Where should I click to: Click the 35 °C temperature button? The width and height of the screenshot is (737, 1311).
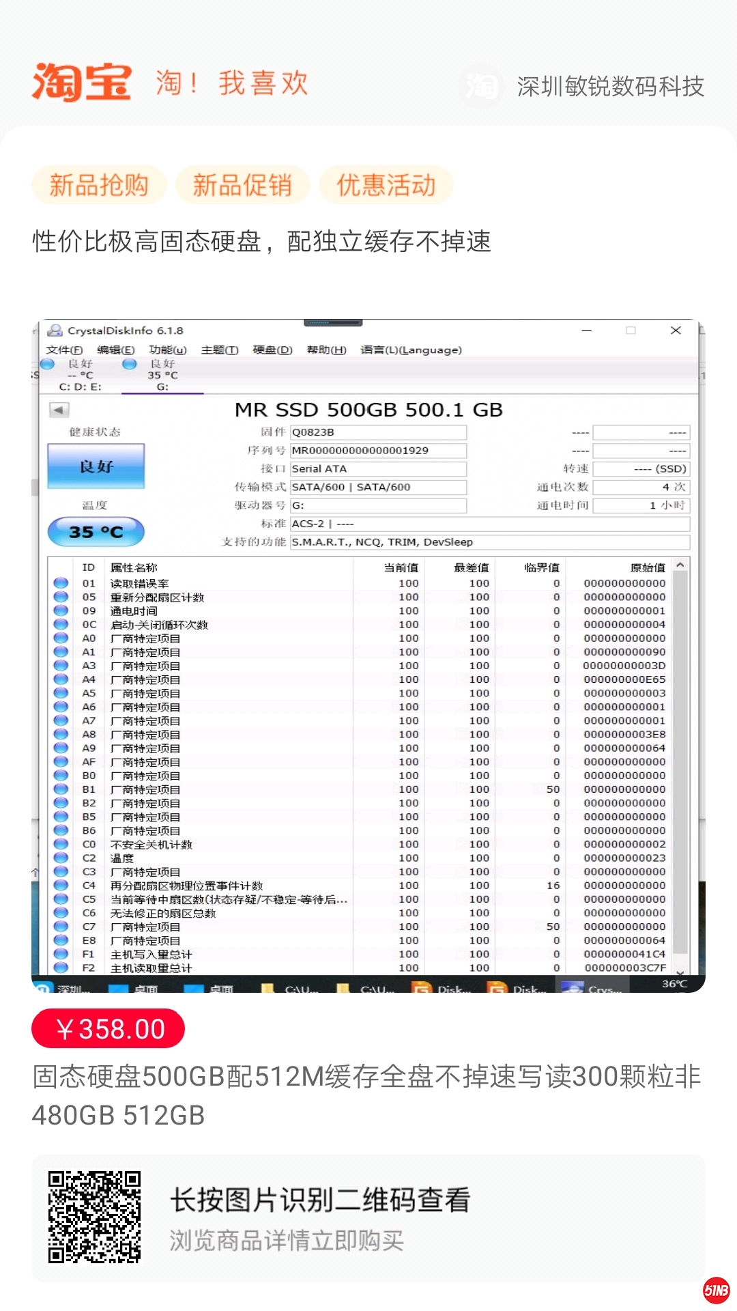point(96,532)
